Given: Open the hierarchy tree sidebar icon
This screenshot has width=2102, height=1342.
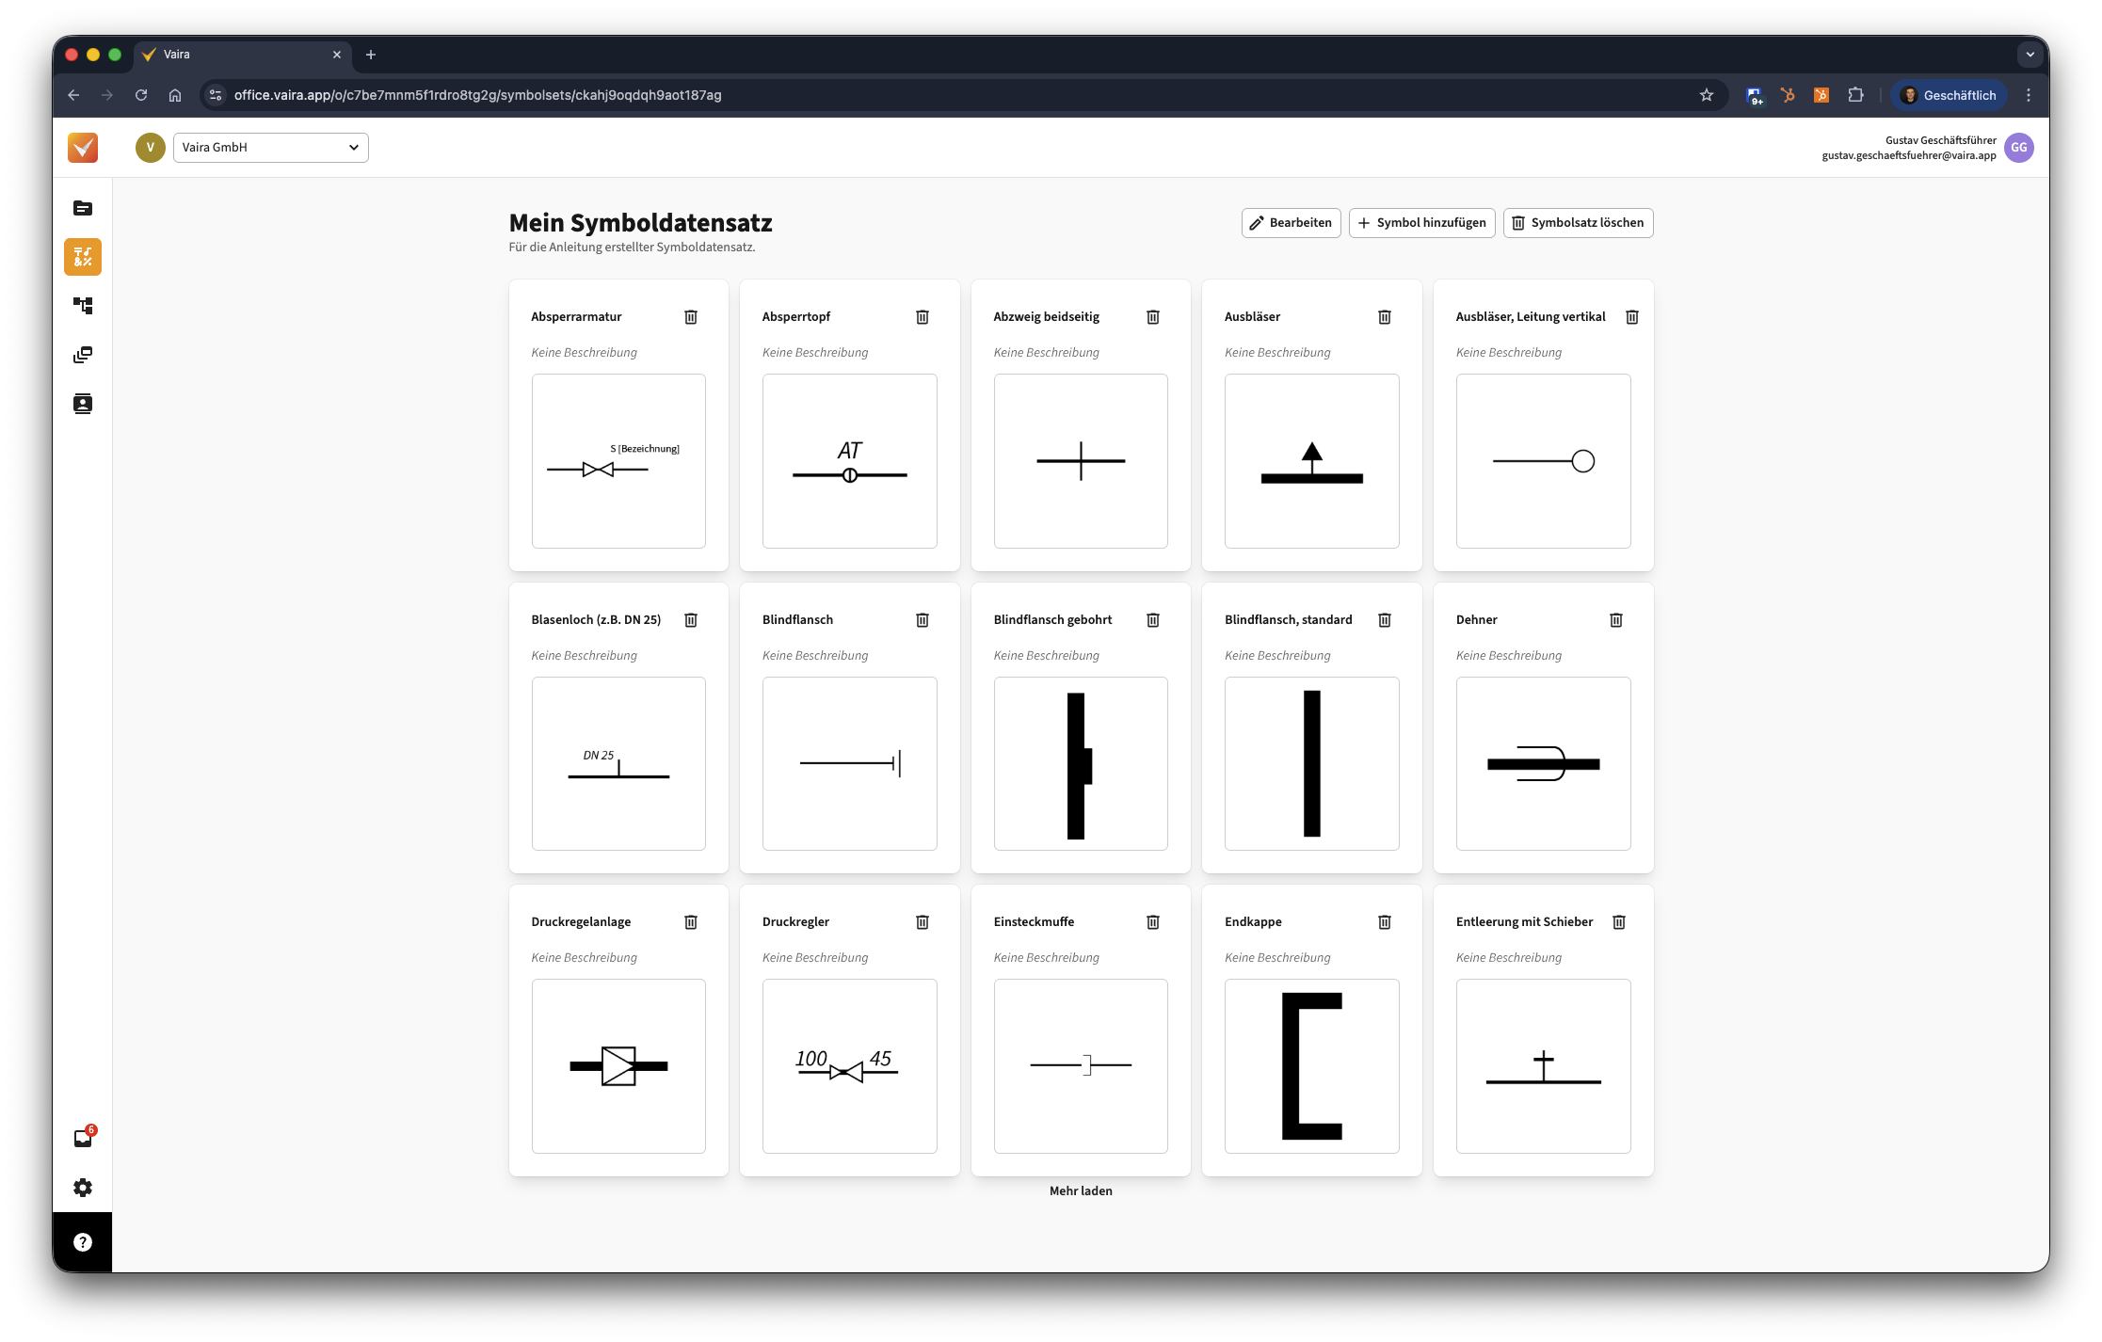Looking at the screenshot, I should pos(83,306).
